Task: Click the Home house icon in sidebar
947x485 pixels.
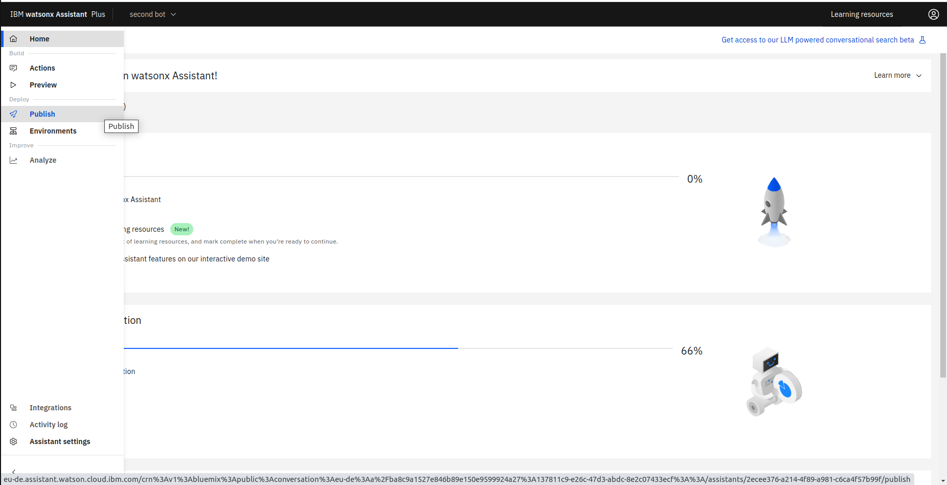Action: point(13,39)
